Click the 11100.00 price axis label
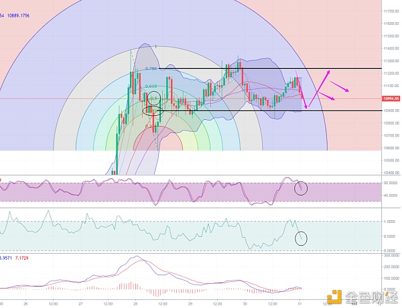402x308 pixels. 391,86
